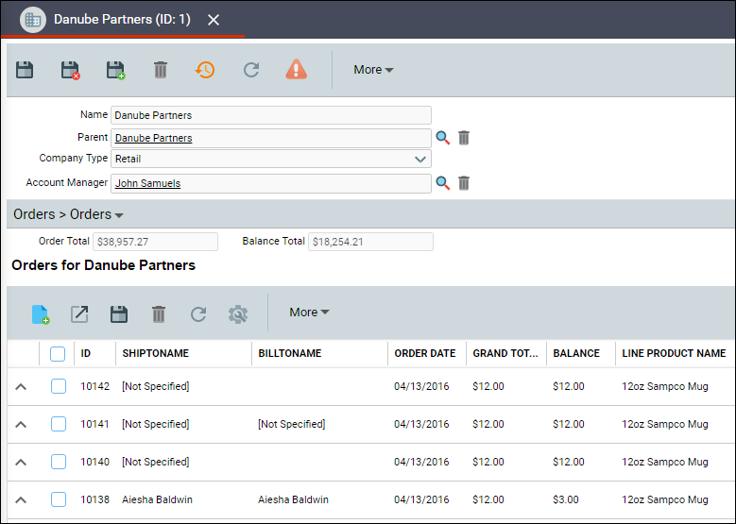Viewport: 736px width, 524px height.
Task: Expand row chevron for order 10141
Action: pyautogui.click(x=21, y=425)
